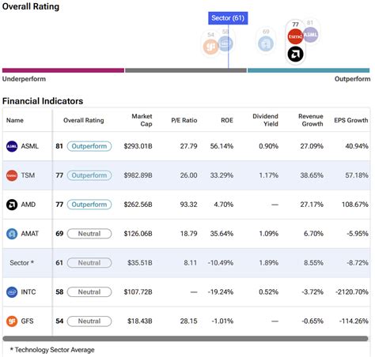
Task: Select the AMAT bubble rated 69
Action: (x=266, y=43)
